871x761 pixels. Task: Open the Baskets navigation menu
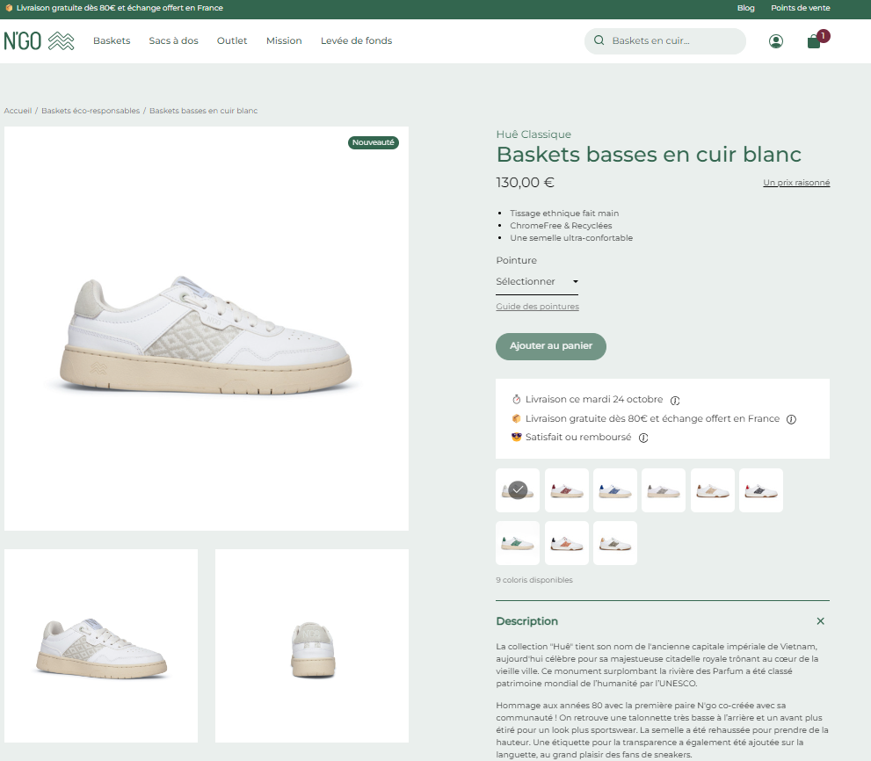click(112, 41)
